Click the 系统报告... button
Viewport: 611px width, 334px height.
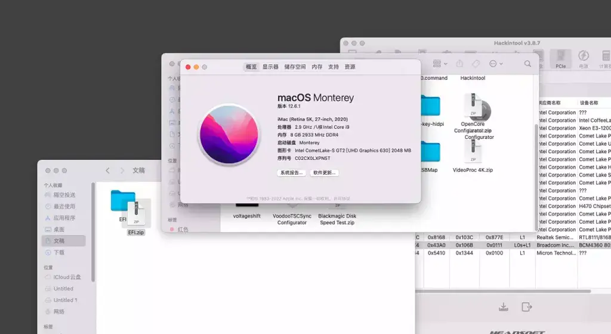point(291,173)
